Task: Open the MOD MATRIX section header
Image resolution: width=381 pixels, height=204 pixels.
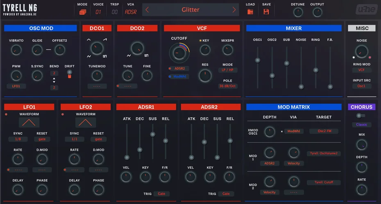Action: (x=293, y=107)
